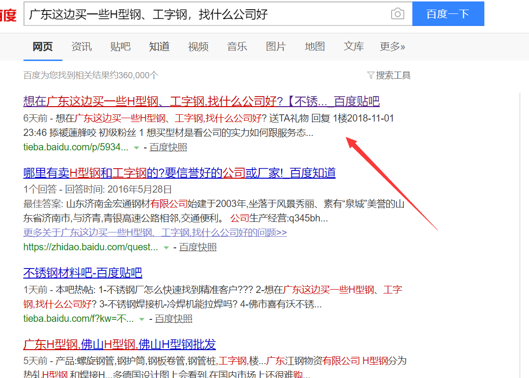Switch to the 资讯 tab
Image resolution: width=529 pixels, height=378 pixels.
pyautogui.click(x=81, y=47)
